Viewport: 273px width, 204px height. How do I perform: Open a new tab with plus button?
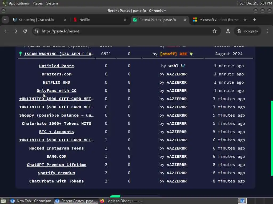[x=255, y=20]
